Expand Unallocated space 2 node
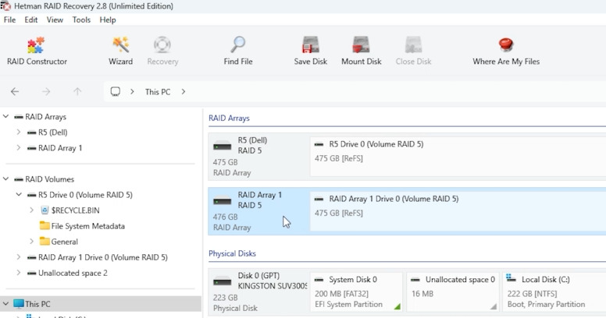The width and height of the screenshot is (606, 318). pos(19,273)
